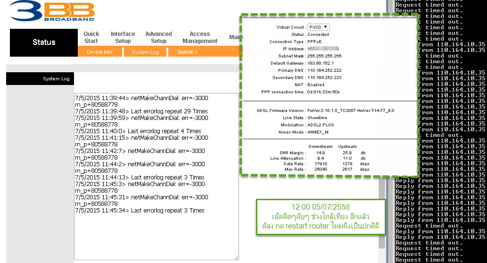Select downstream max rate 25040
487x263 pixels.
[321, 170]
